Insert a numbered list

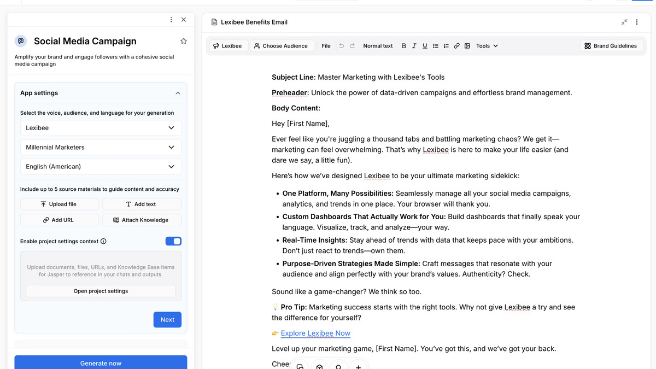(x=446, y=46)
